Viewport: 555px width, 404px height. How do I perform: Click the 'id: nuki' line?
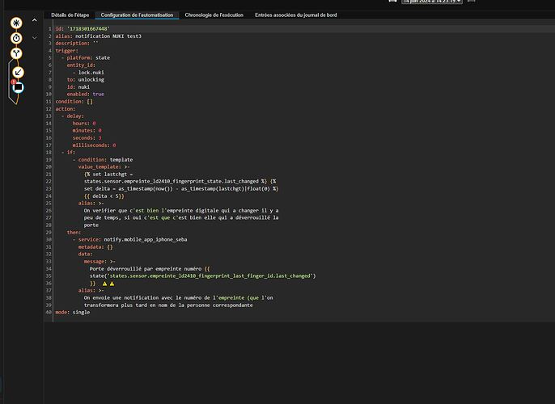[x=78, y=87]
